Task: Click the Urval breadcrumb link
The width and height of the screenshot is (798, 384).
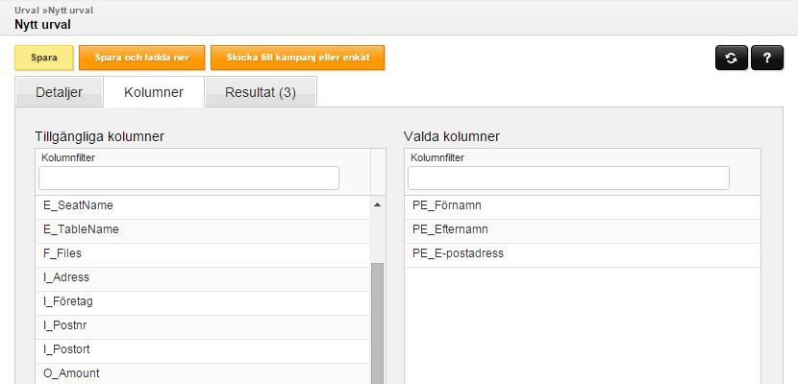Action: (26, 11)
